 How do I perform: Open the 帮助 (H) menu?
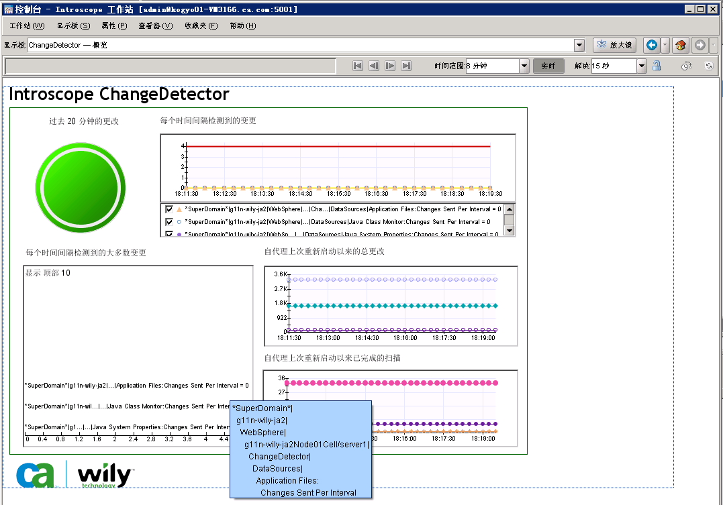pyautogui.click(x=242, y=25)
